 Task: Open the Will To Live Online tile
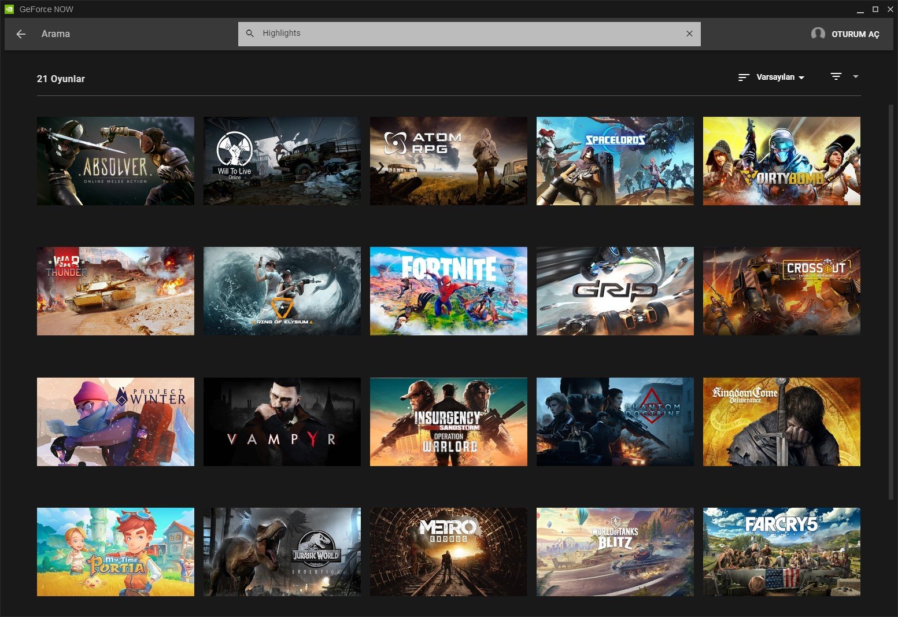282,161
